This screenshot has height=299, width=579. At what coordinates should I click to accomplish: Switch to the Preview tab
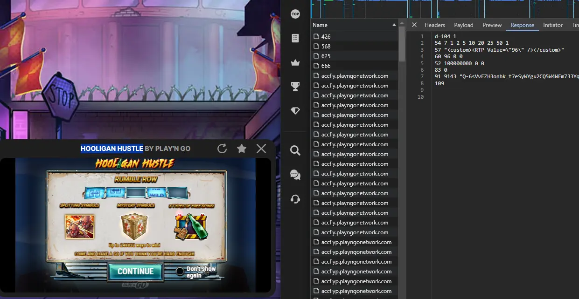(492, 25)
